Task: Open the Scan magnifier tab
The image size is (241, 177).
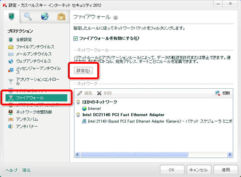Action: (28, 16)
